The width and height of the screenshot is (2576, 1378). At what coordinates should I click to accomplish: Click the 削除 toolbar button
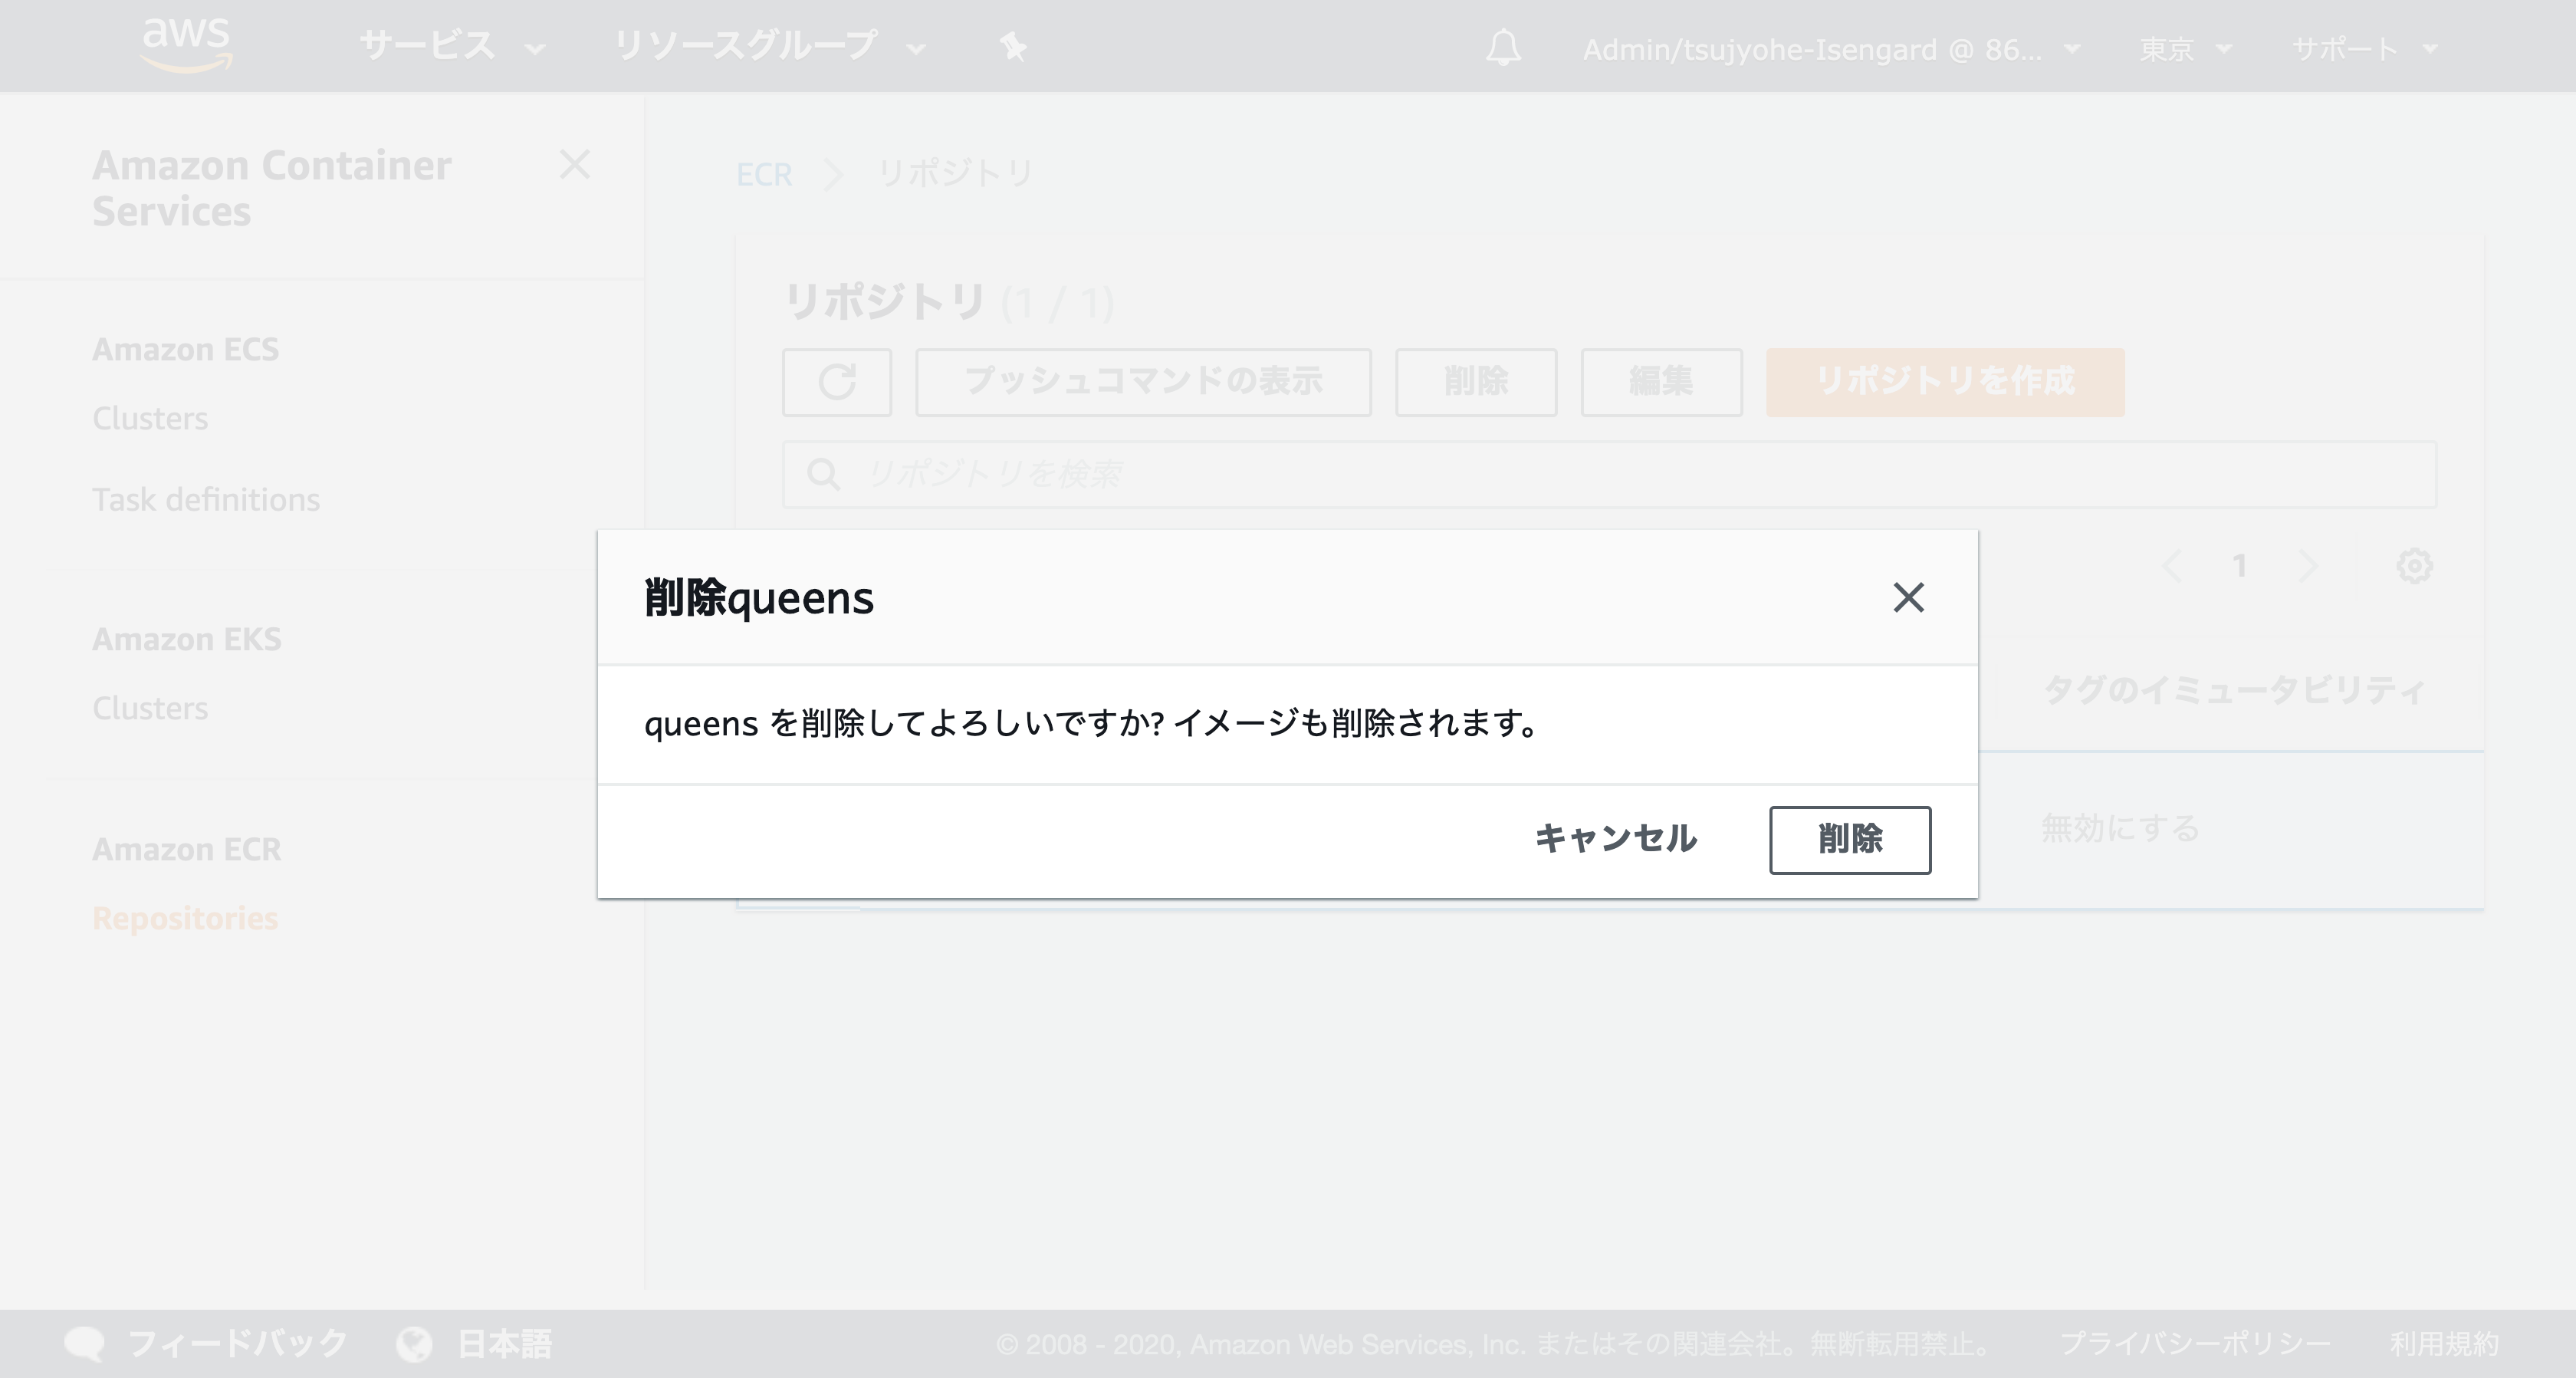(1476, 382)
